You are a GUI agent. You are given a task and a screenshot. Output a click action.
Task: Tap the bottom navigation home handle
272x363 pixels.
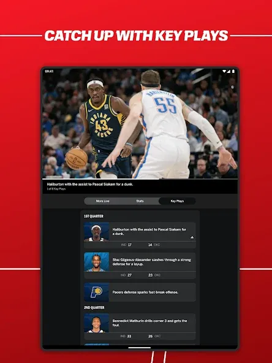tap(140, 348)
